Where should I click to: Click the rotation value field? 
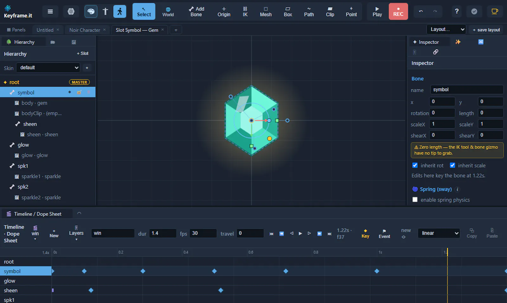[x=442, y=113]
